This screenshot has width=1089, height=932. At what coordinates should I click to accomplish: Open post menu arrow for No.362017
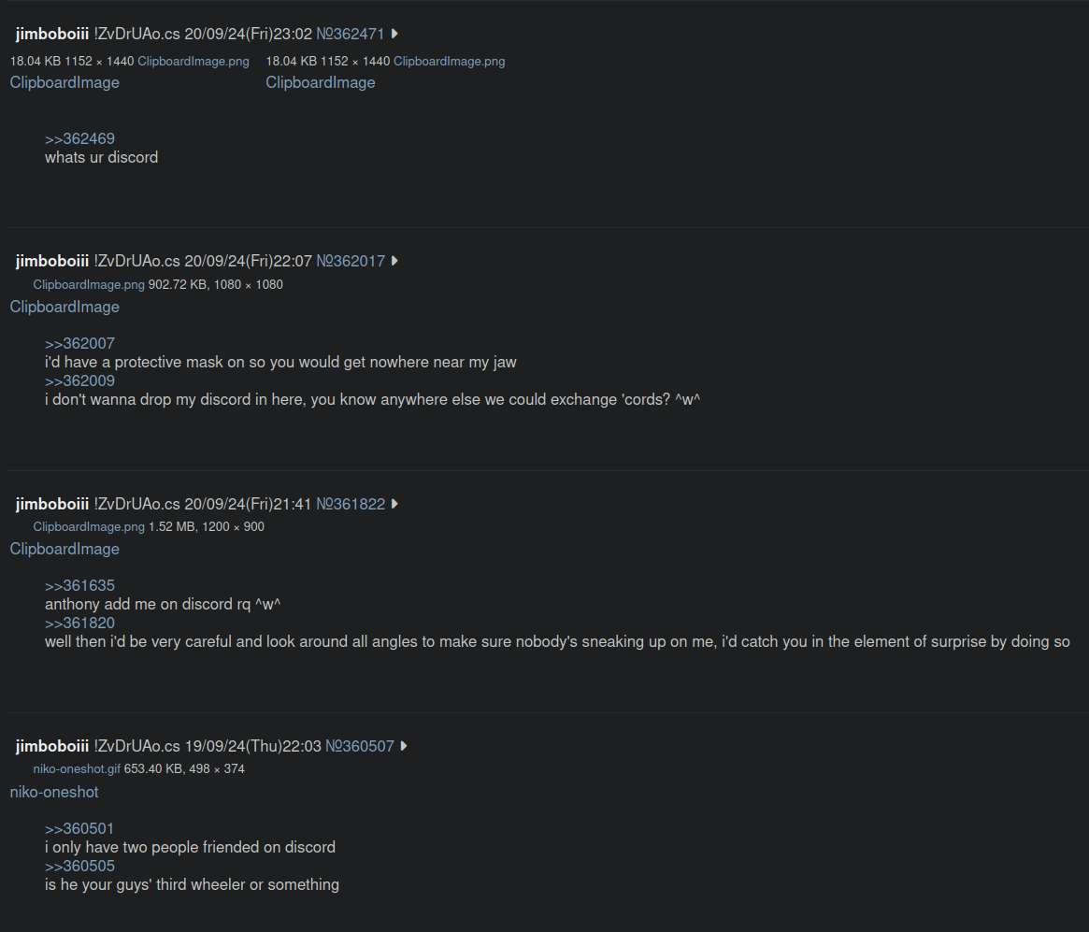pyautogui.click(x=394, y=261)
